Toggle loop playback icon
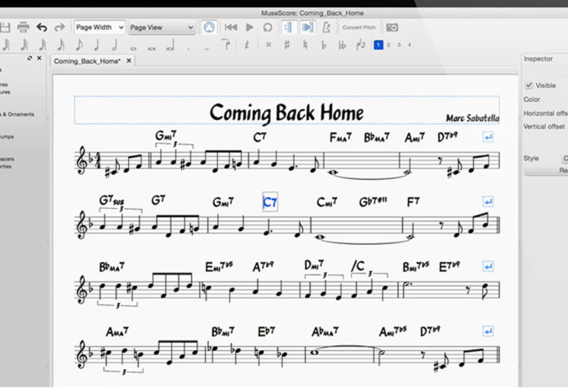 click(x=268, y=28)
